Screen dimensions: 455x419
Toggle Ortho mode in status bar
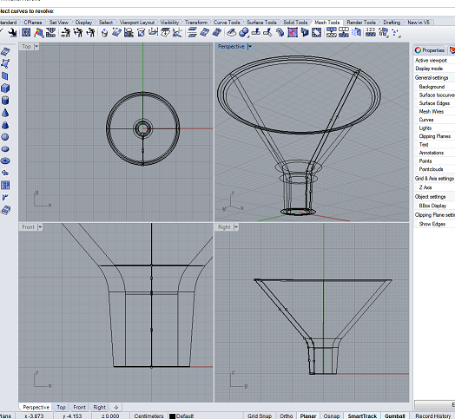click(x=287, y=416)
